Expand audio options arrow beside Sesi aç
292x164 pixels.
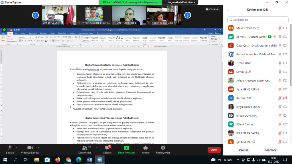point(17,148)
